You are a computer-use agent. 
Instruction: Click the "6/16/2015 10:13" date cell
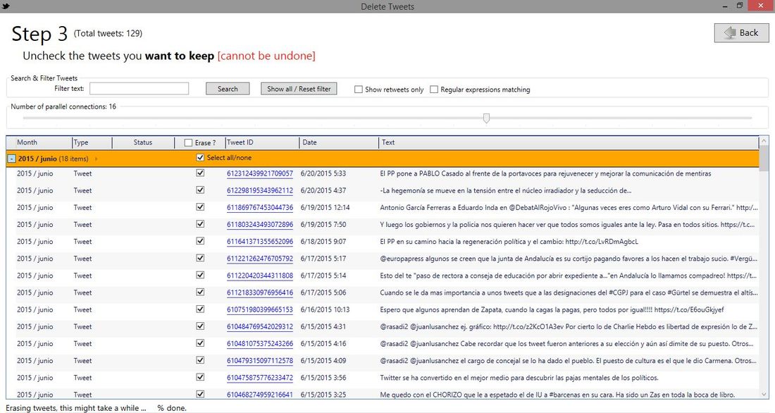point(325,309)
